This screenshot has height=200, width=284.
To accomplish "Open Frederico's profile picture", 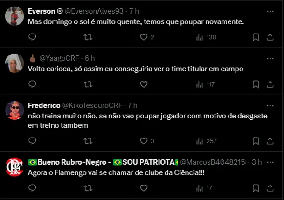I will [14, 110].
